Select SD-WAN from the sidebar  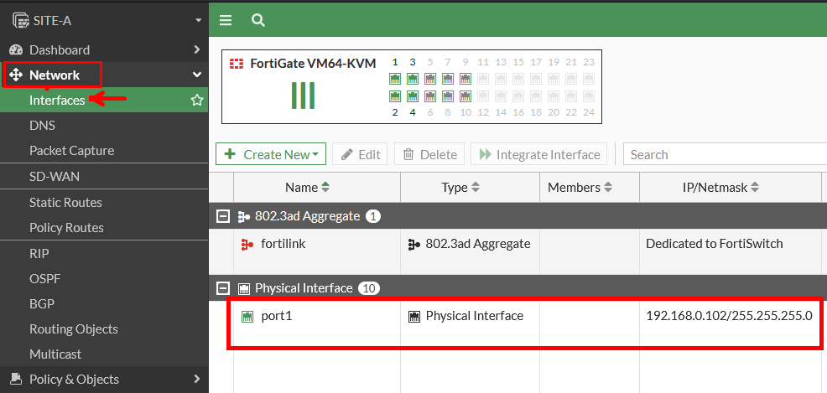(x=55, y=177)
